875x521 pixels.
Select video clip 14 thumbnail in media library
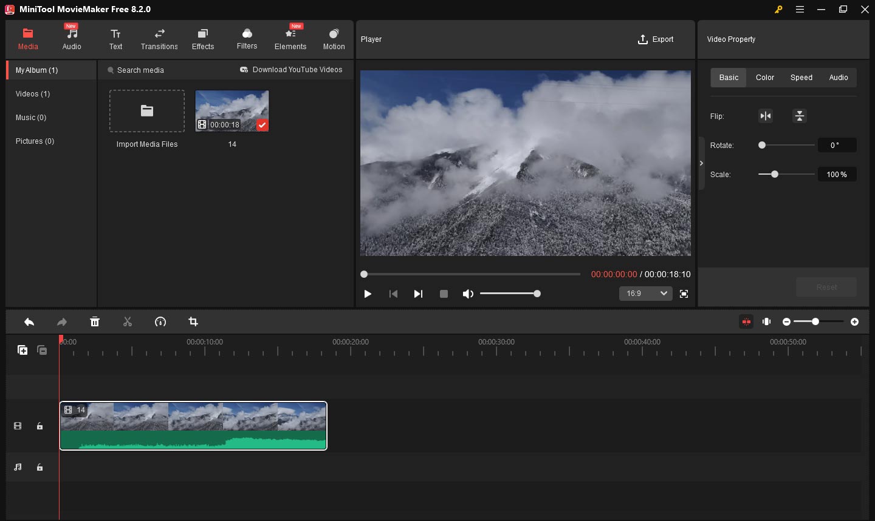pyautogui.click(x=232, y=111)
